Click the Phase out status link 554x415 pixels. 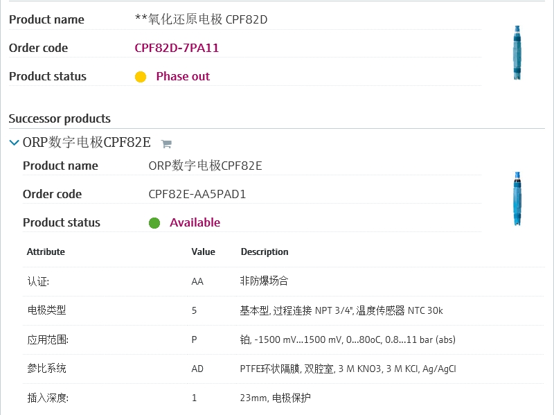coord(183,76)
